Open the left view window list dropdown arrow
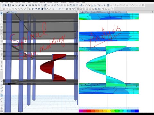Viewport: 154px width, 115px height. (x=75, y=12)
